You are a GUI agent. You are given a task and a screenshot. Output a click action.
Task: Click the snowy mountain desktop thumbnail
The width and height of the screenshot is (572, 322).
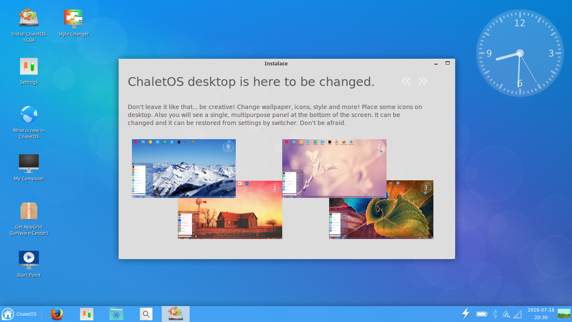click(x=184, y=168)
